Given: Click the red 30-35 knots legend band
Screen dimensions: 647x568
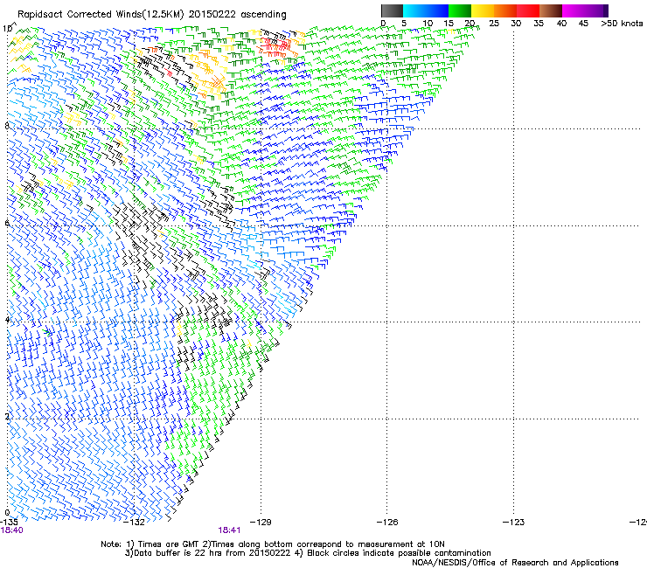Looking at the screenshot, I should 528,10.
